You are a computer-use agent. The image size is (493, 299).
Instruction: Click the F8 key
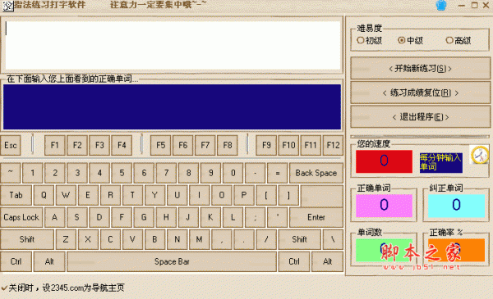click(x=228, y=145)
